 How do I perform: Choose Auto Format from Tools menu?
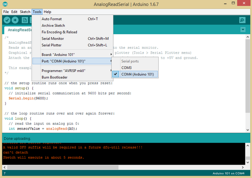72,19
